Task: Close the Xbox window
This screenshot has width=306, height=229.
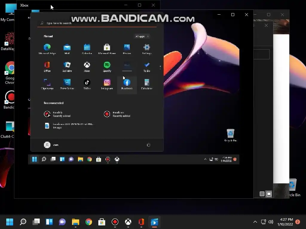Action: 153,5
